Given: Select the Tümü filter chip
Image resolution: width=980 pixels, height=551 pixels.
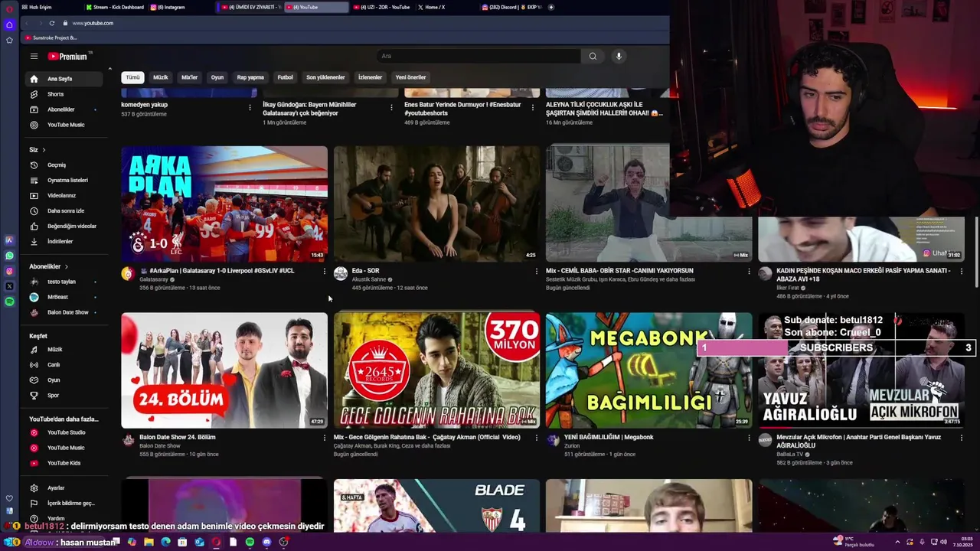Looking at the screenshot, I should (133, 77).
